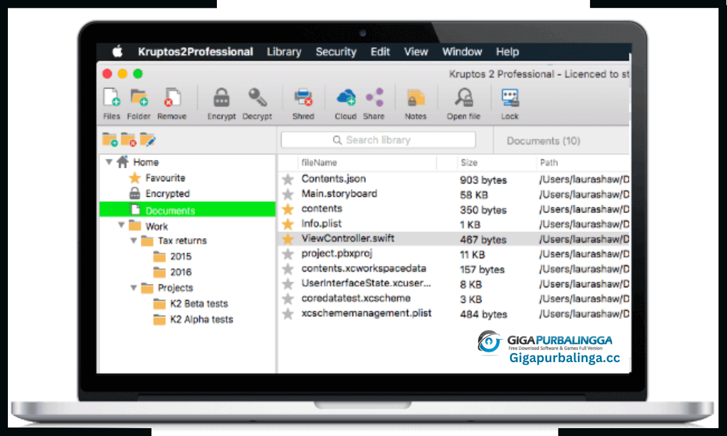
Task: Toggle favourite star for Main.storyboard
Action: pyautogui.click(x=288, y=194)
